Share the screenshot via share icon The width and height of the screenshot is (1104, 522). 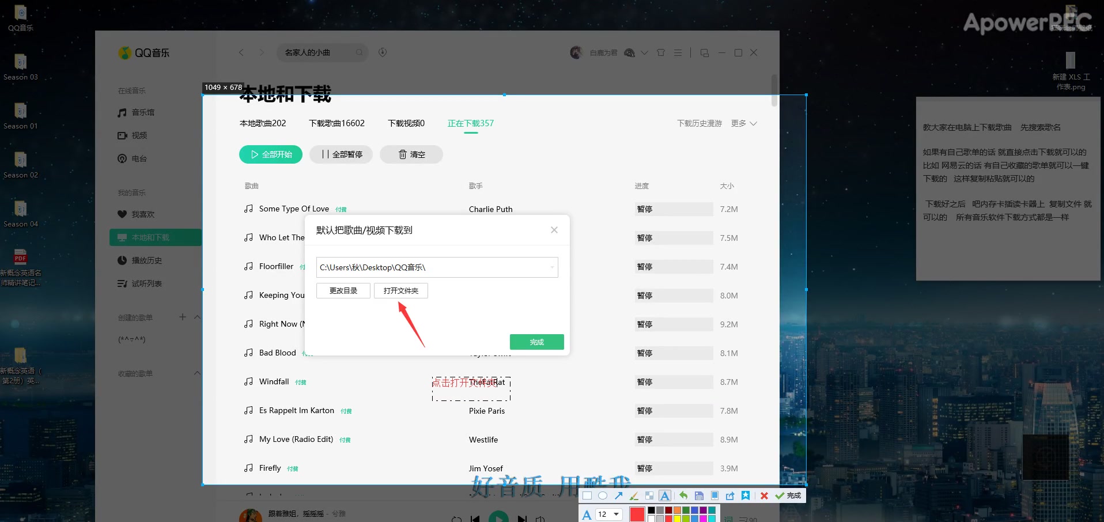(x=730, y=495)
